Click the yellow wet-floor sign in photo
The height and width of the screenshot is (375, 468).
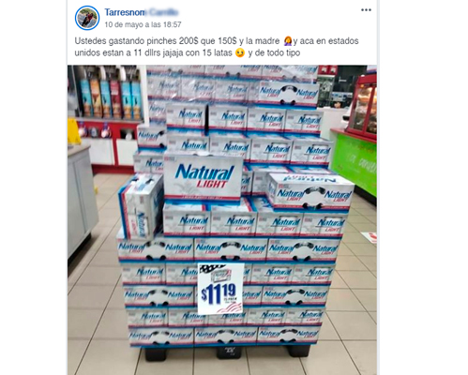click(x=73, y=131)
